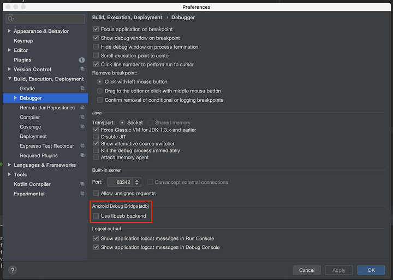393x280 pixels.
Task: Select Drag to the editor or middle mouse option
Action: click(x=100, y=91)
